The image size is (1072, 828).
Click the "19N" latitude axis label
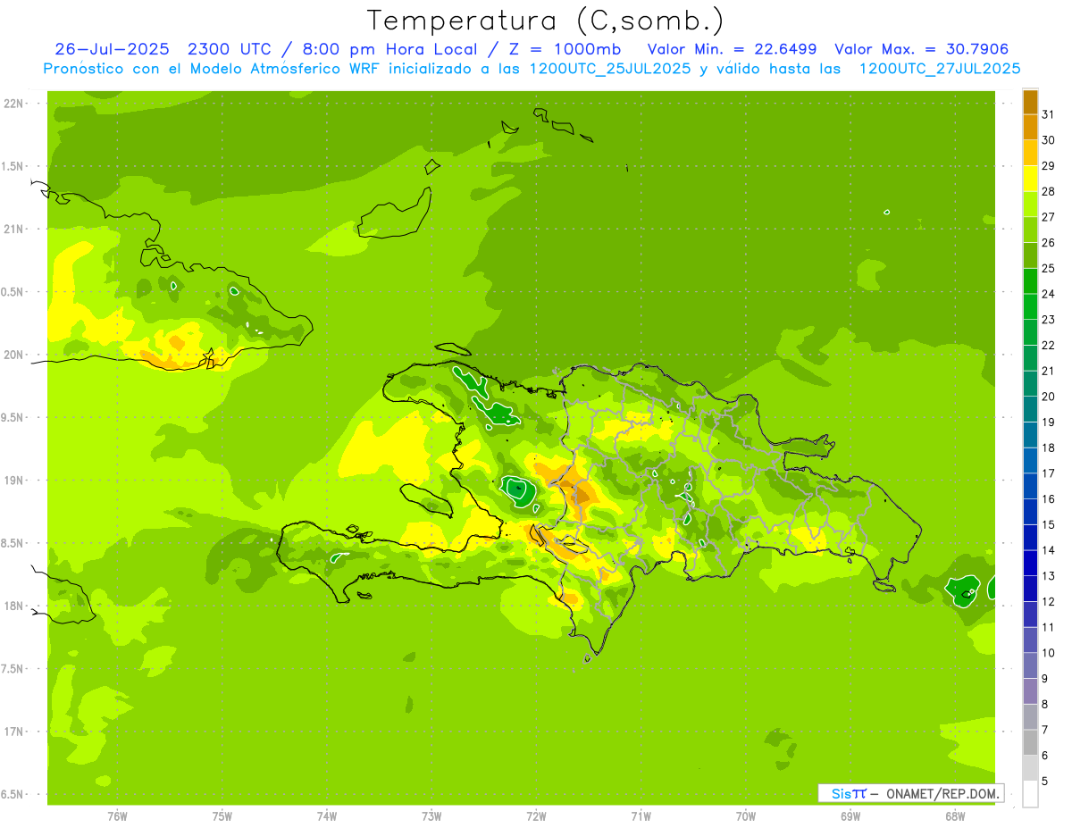point(14,480)
